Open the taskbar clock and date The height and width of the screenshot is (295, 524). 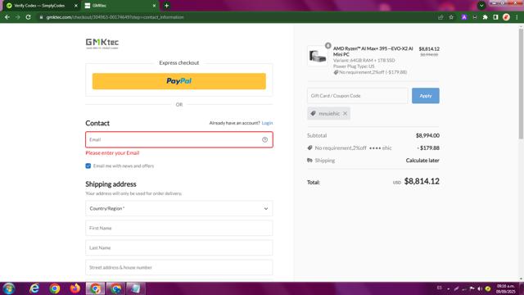[x=505, y=288]
